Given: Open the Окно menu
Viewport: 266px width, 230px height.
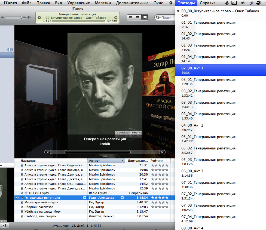Looking at the screenshot, I should 158,3.
